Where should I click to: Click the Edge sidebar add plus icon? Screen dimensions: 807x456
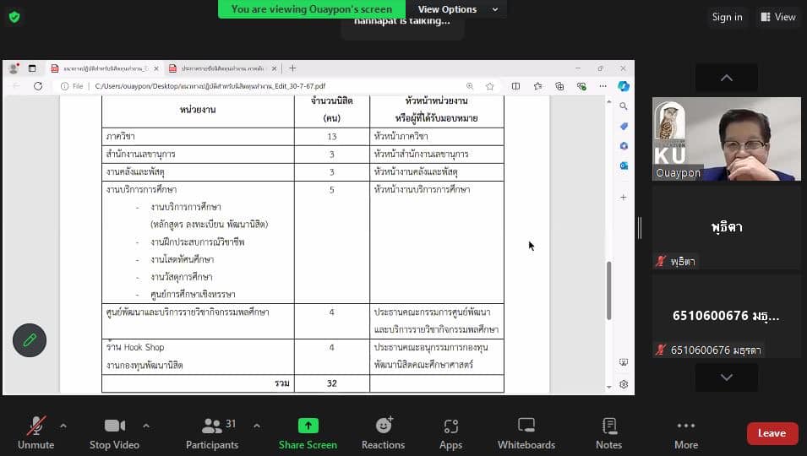coord(624,197)
